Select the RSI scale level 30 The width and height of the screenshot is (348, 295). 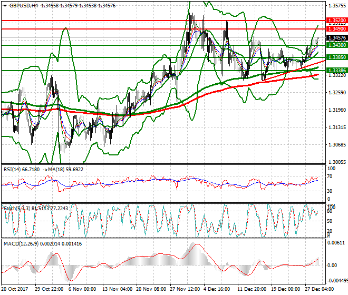[x=330, y=191]
